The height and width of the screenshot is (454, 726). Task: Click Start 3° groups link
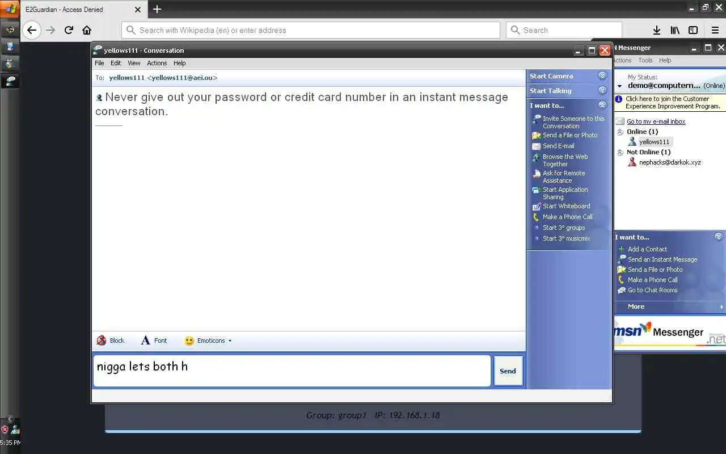(564, 228)
